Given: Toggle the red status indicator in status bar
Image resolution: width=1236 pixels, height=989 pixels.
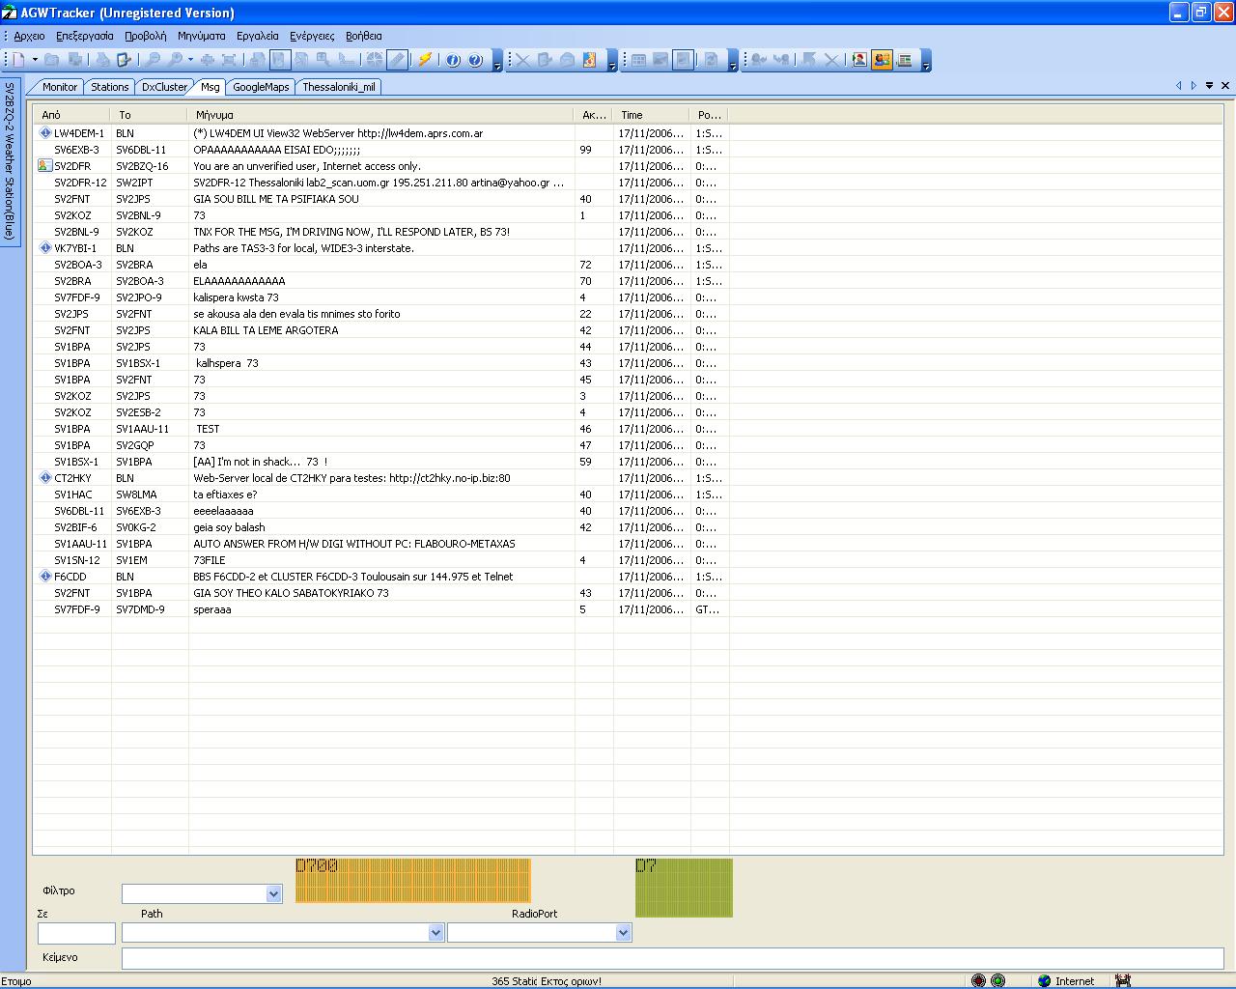Looking at the screenshot, I should pos(978,981).
